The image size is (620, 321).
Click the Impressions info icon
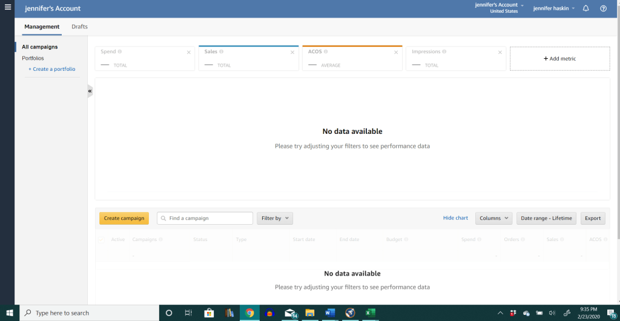pyautogui.click(x=445, y=52)
